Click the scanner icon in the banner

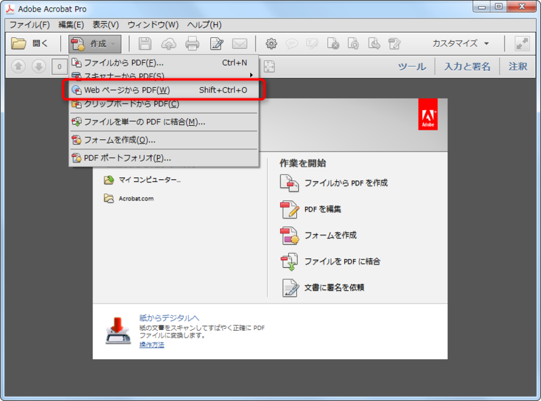click(x=118, y=330)
